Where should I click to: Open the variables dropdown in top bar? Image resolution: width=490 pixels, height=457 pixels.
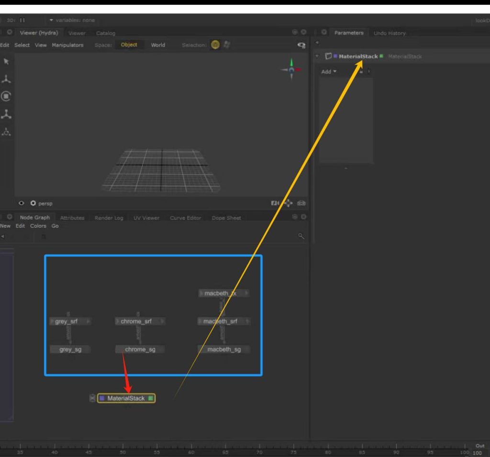(x=72, y=20)
